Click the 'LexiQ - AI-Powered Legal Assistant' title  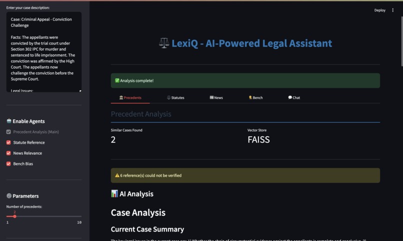(251, 43)
